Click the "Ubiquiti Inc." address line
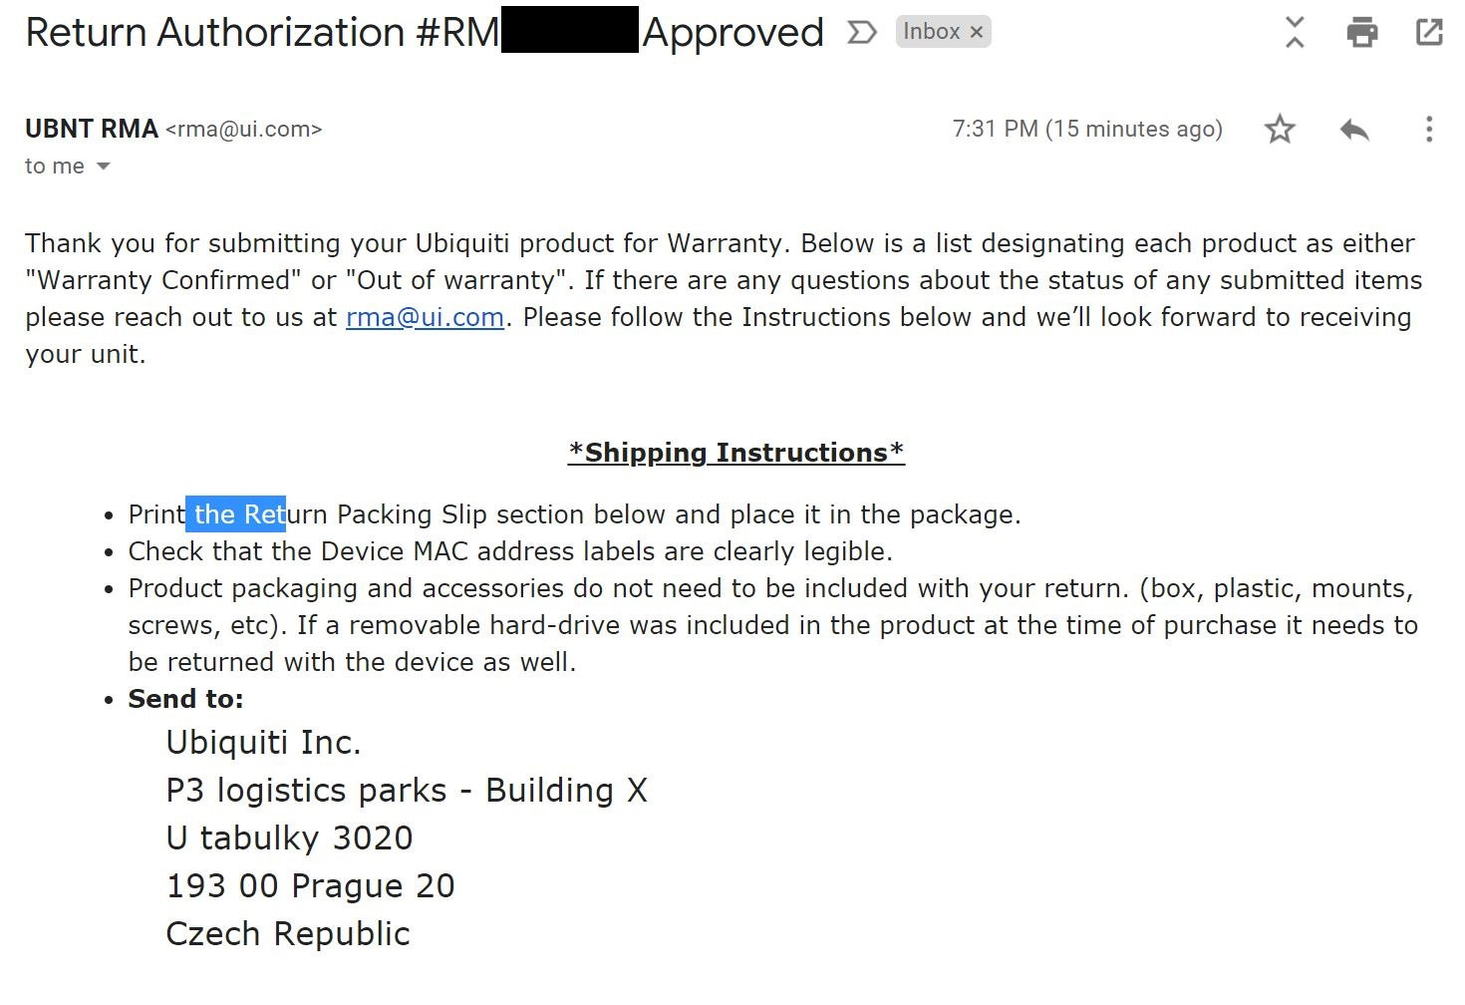Screen dimensions: 1465x1005 click(x=263, y=743)
